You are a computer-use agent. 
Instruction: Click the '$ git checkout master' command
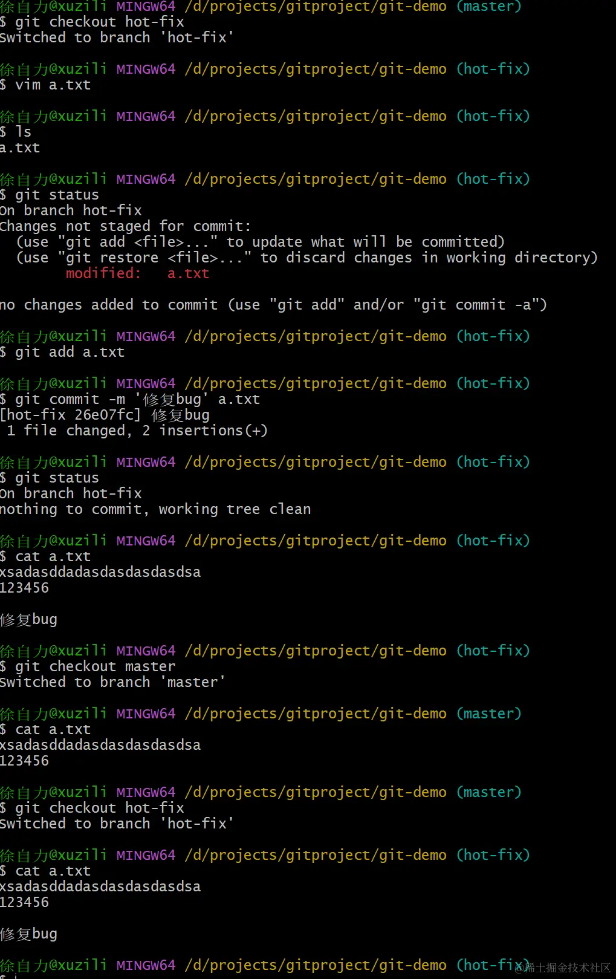pyautogui.click(x=88, y=666)
